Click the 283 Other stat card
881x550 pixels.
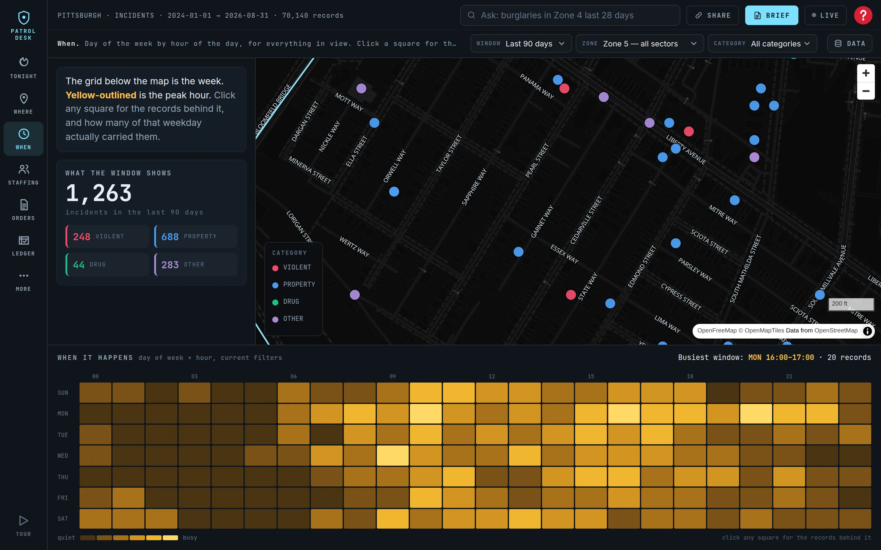coord(196,264)
